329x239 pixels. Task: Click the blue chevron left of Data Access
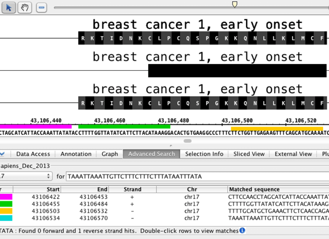tap(2, 154)
